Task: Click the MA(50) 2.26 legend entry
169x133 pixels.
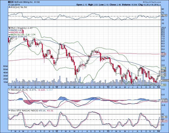Action: (x=16, y=30)
